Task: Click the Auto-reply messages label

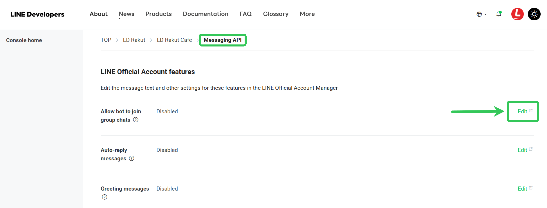Action: coord(114,154)
